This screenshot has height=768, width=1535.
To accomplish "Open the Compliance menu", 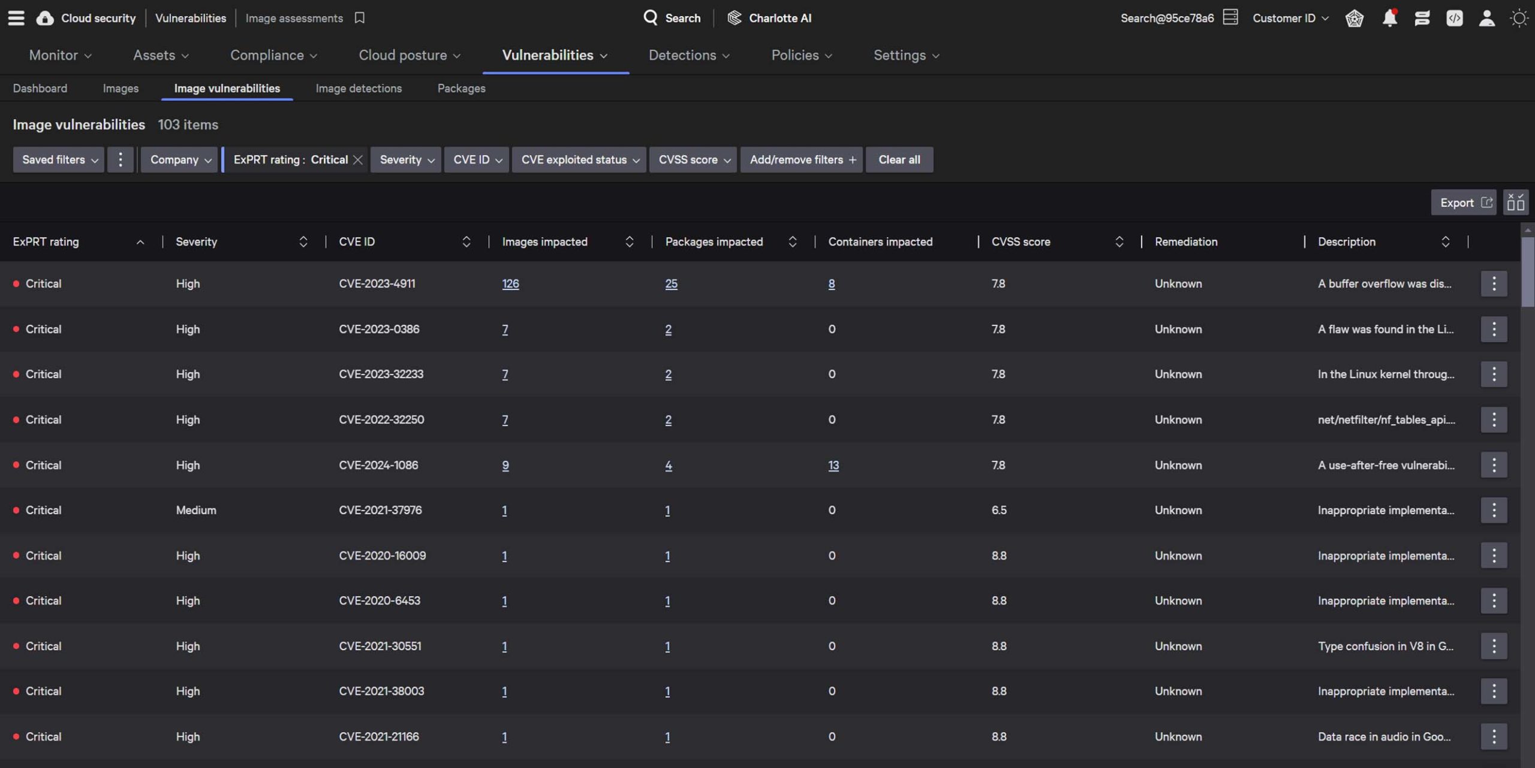I will [273, 55].
